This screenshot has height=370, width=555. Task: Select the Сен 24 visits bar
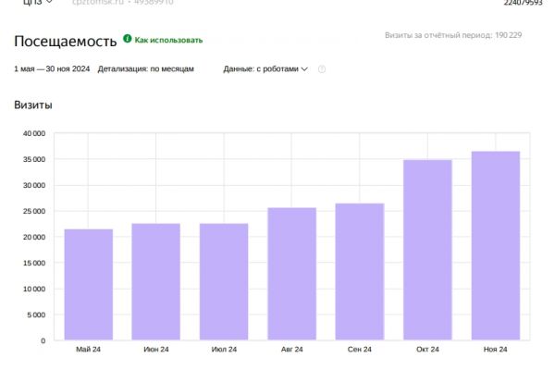[360, 272]
